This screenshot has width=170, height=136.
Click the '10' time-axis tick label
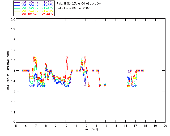[66, 126]
